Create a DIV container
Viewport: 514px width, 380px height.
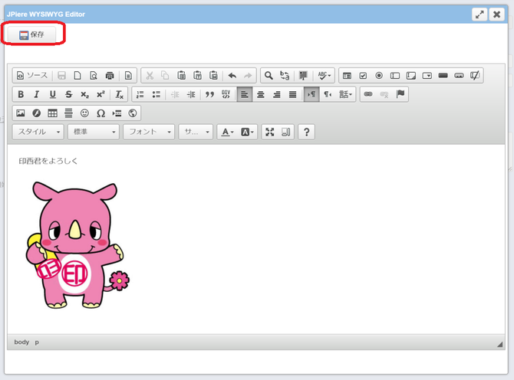pos(226,94)
